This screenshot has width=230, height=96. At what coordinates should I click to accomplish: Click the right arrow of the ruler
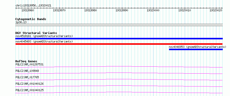point(222,8)
